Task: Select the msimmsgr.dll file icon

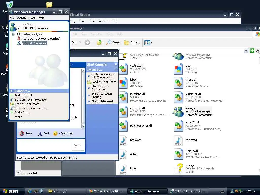Action: pyautogui.click(x=178, y=97)
